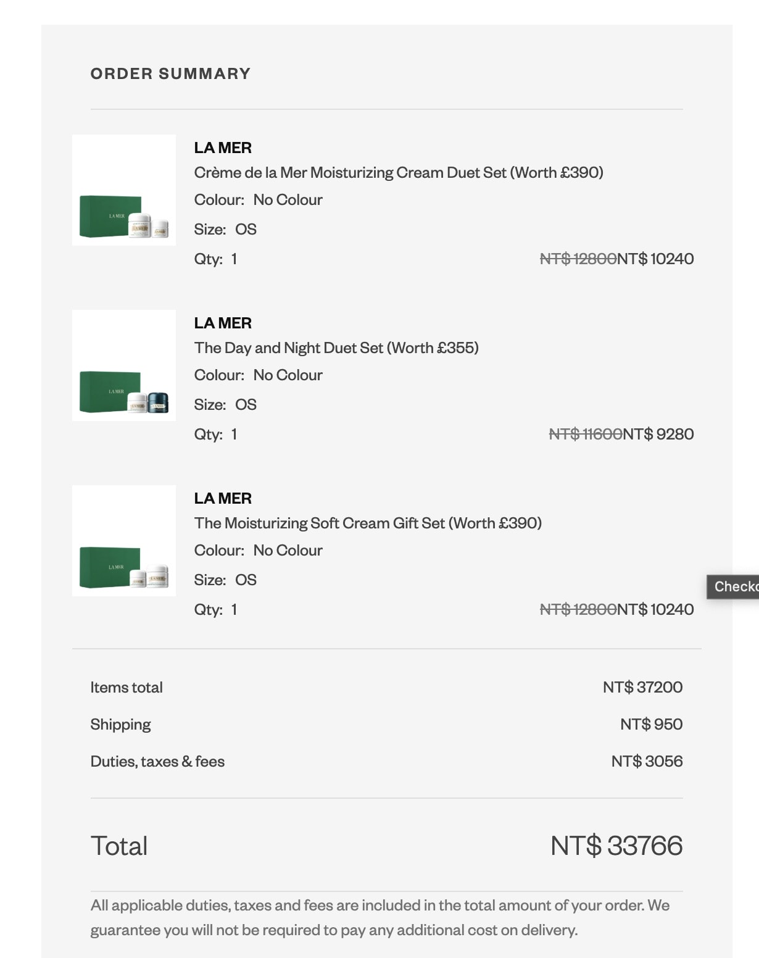This screenshot has width=759, height=958.
Task: Click the ORDER SUMMARY heading
Action: tap(171, 73)
